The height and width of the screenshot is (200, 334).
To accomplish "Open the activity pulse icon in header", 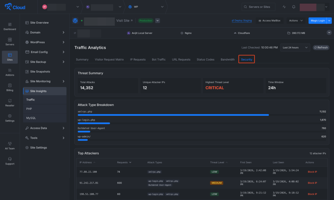I will [284, 7].
